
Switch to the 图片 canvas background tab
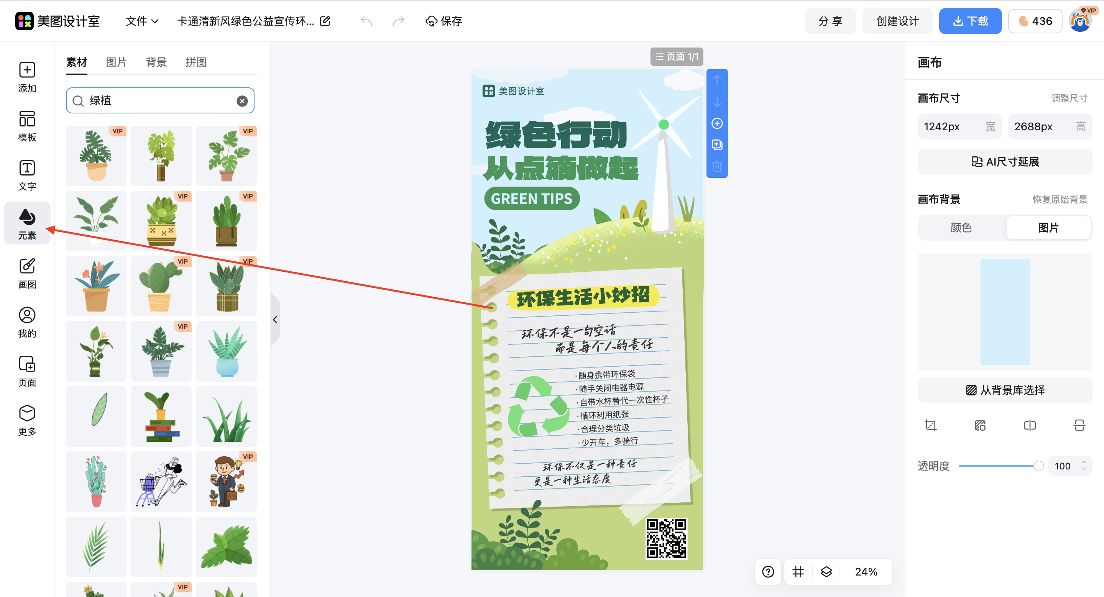[x=1049, y=227]
